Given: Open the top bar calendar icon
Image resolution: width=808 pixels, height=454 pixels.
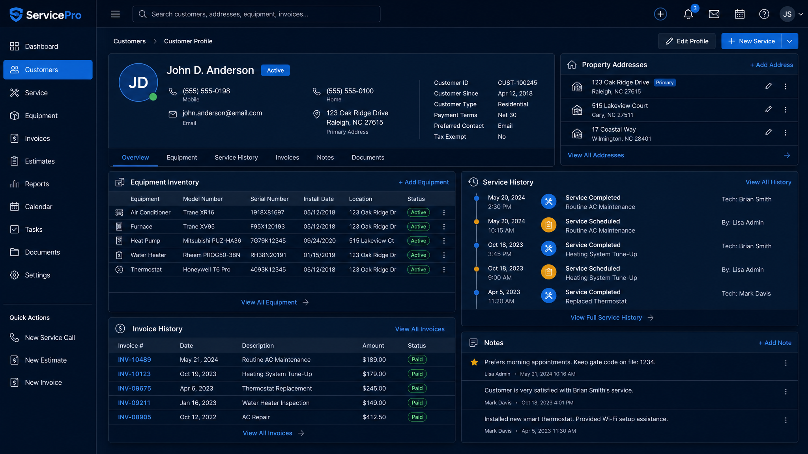Looking at the screenshot, I should [x=740, y=14].
